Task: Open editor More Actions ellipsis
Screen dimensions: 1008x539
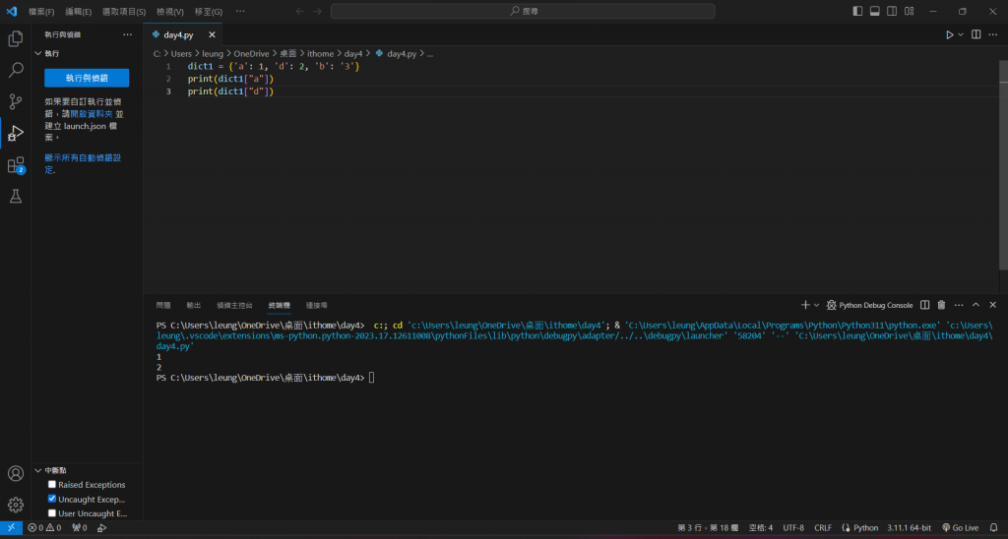Action: [x=994, y=34]
